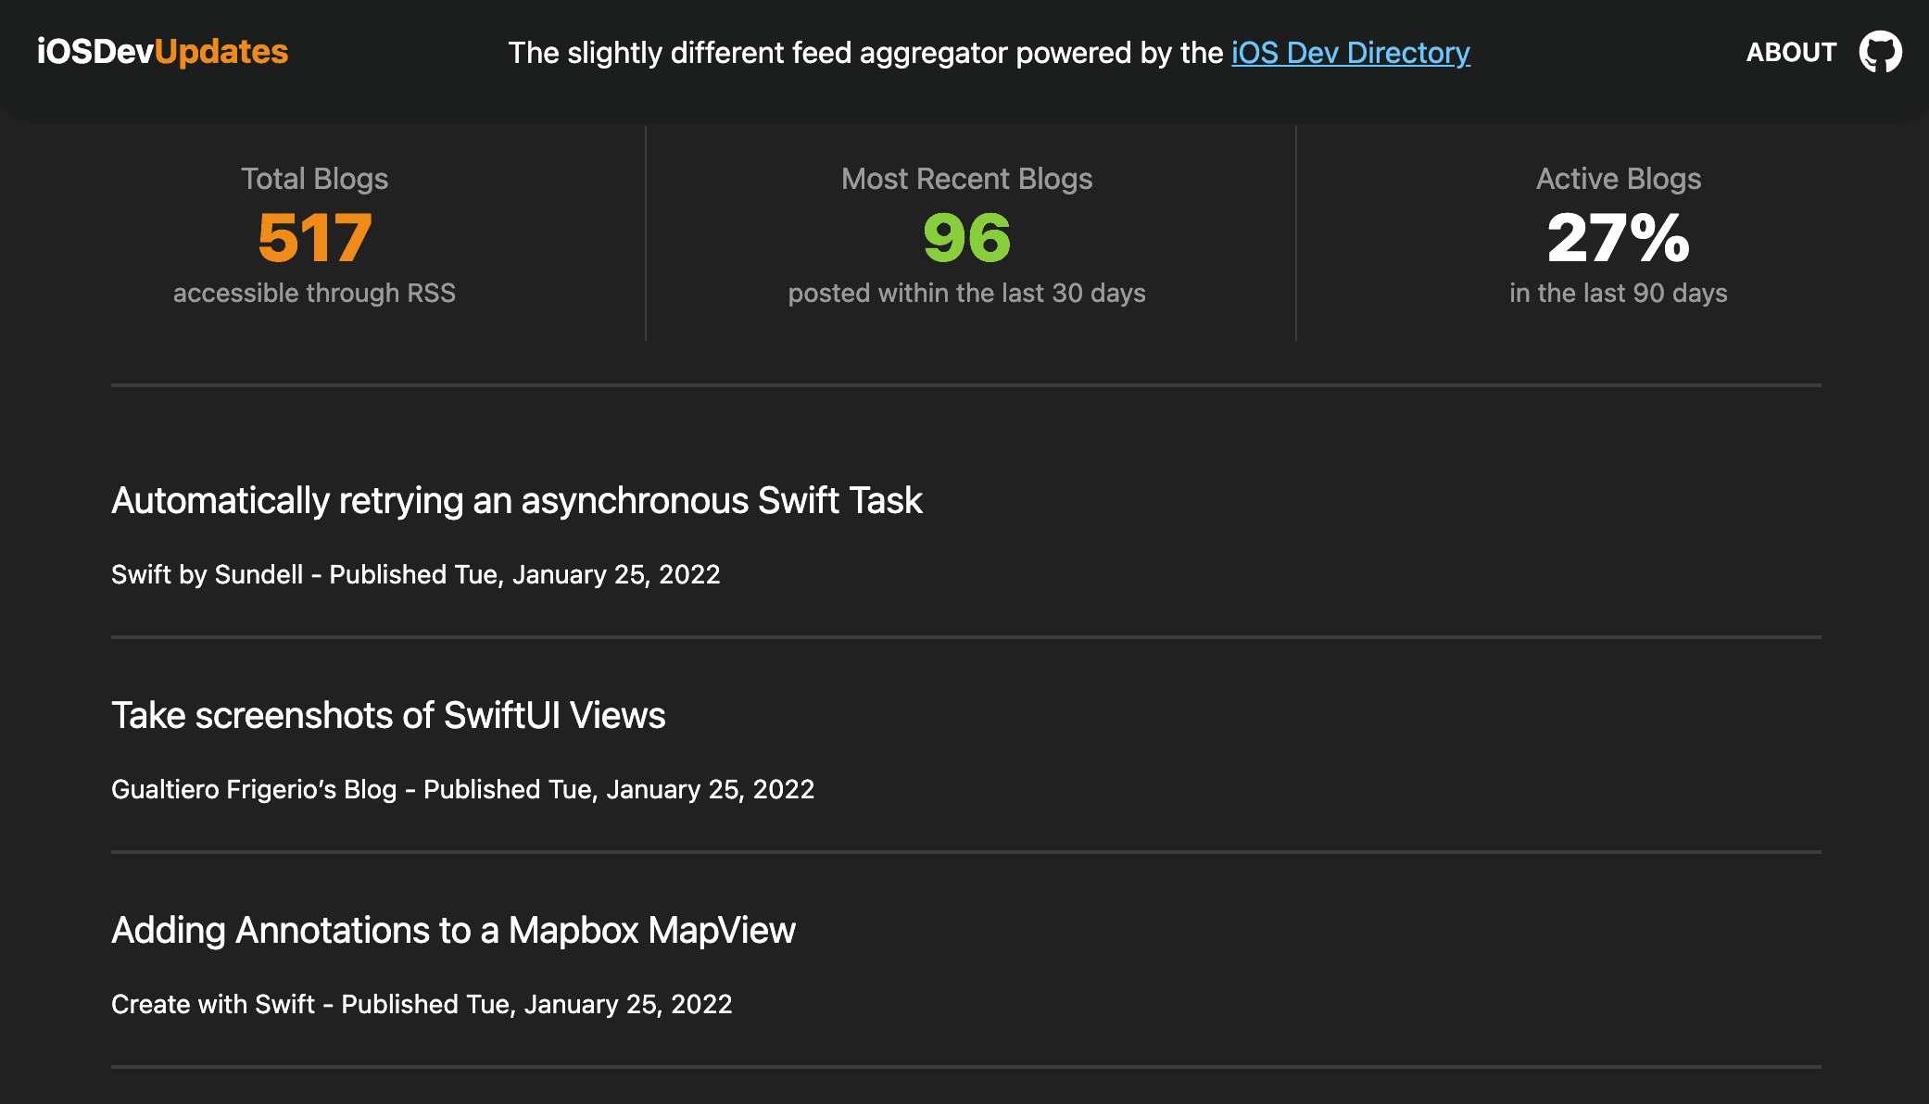This screenshot has height=1104, width=1929.
Task: Click the accessible through RSS label
Action: click(314, 293)
